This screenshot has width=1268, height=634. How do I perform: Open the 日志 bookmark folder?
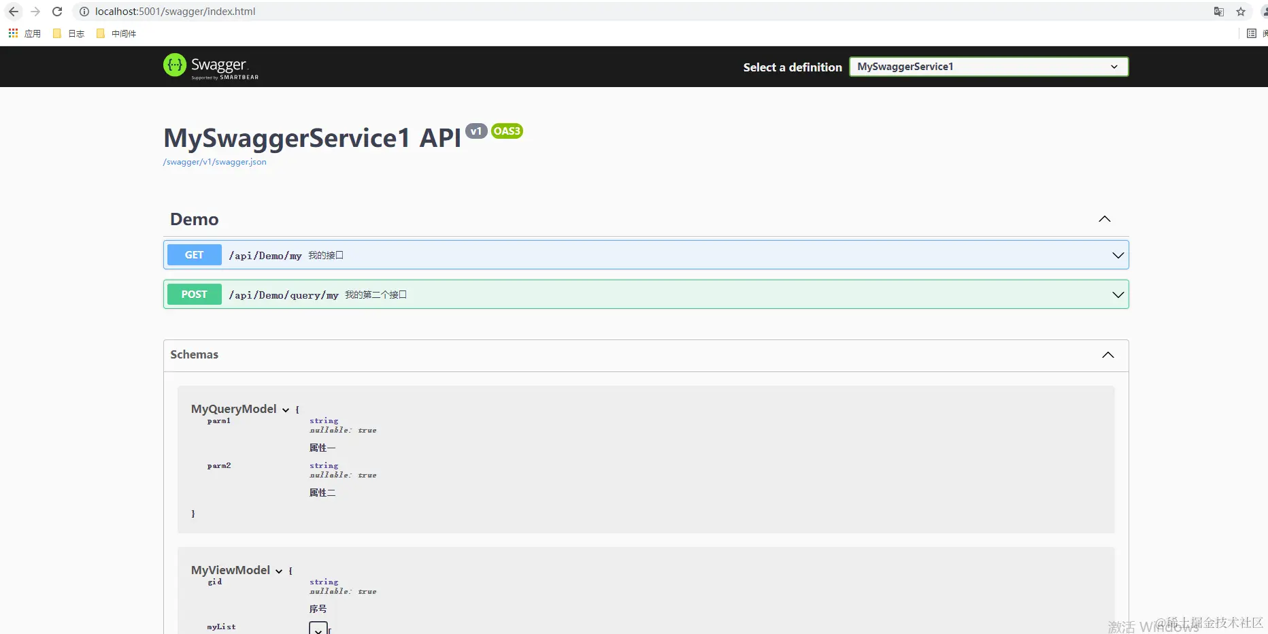point(69,33)
